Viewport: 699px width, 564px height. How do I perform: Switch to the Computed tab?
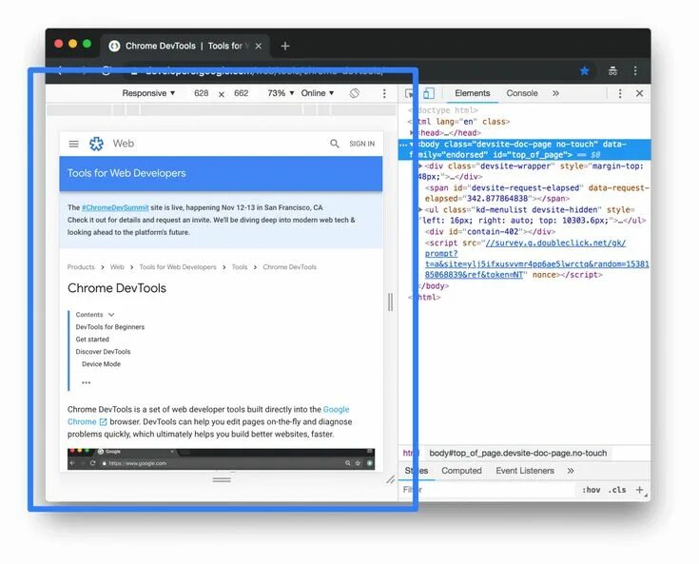pos(461,471)
